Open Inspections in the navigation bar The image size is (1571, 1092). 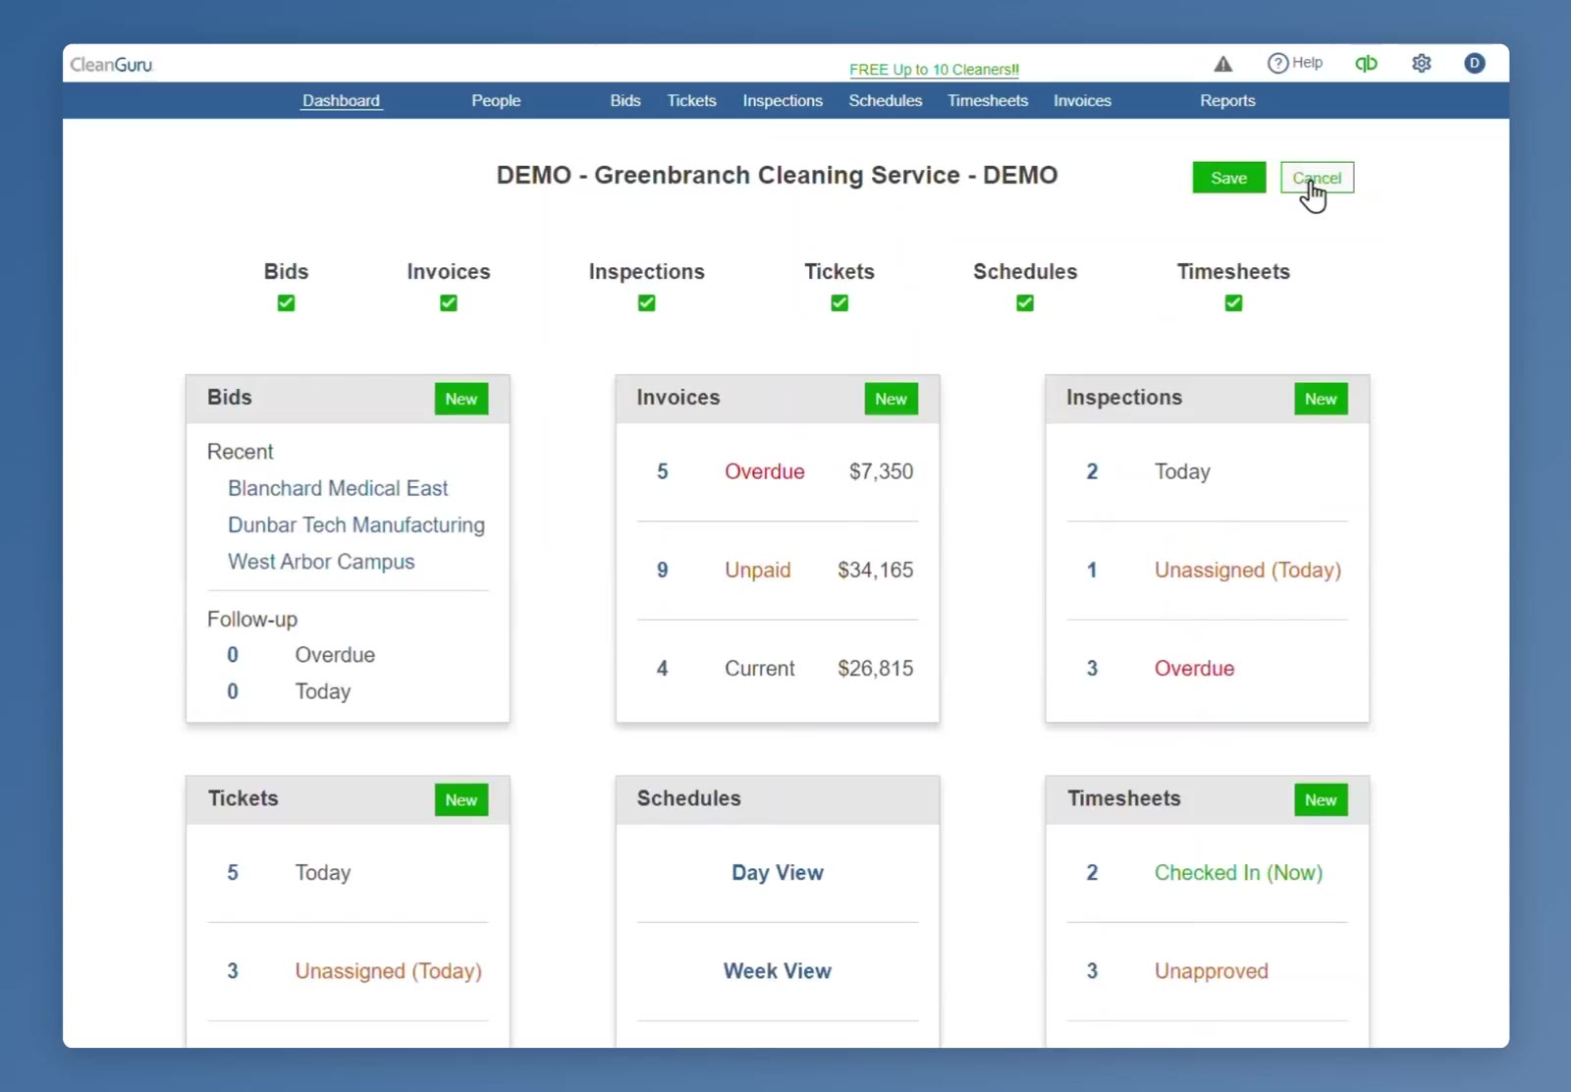pos(783,100)
